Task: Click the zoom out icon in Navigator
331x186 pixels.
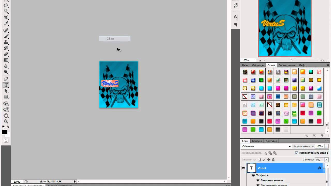Action: (260, 60)
